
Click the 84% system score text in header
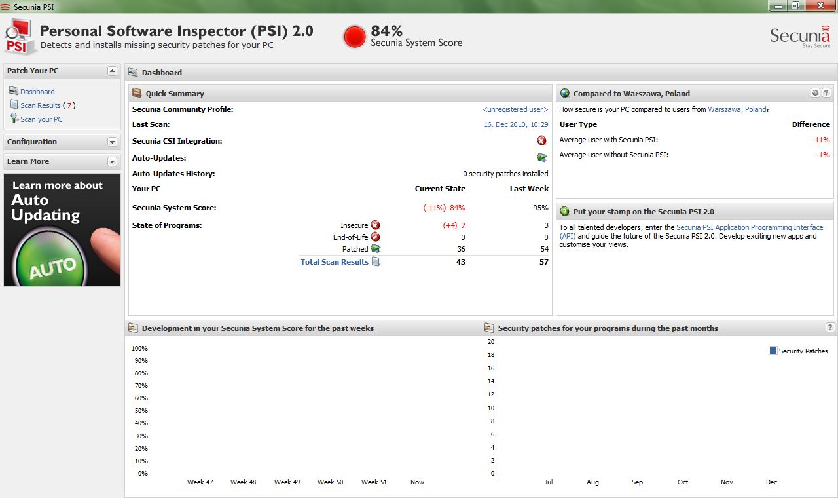pyautogui.click(x=386, y=31)
